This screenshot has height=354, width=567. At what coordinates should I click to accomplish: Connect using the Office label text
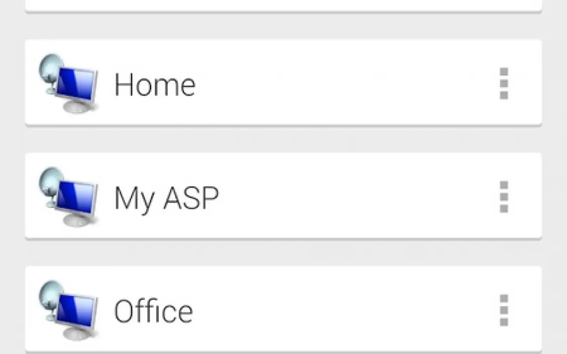[x=153, y=310]
